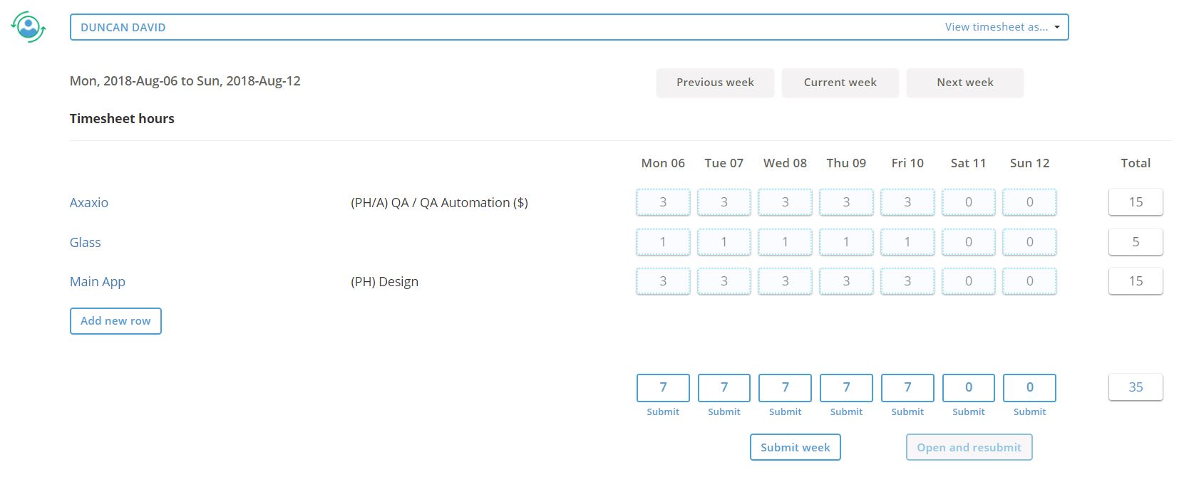Open the 'View timesheet as...' dropdown
This screenshot has height=477, width=1184.
(1002, 27)
